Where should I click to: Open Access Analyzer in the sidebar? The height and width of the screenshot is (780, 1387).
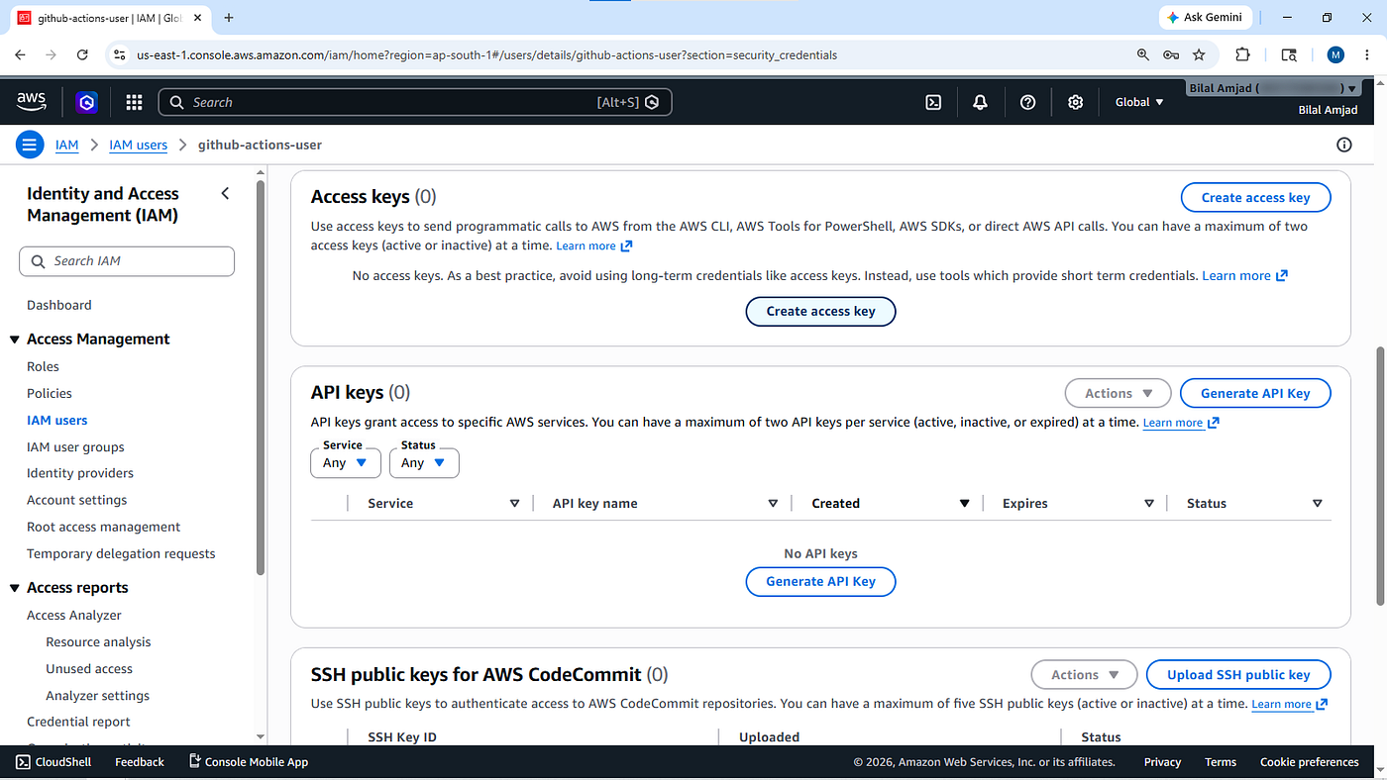pos(74,615)
